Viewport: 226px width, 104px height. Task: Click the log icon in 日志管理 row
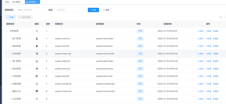tap(37, 99)
